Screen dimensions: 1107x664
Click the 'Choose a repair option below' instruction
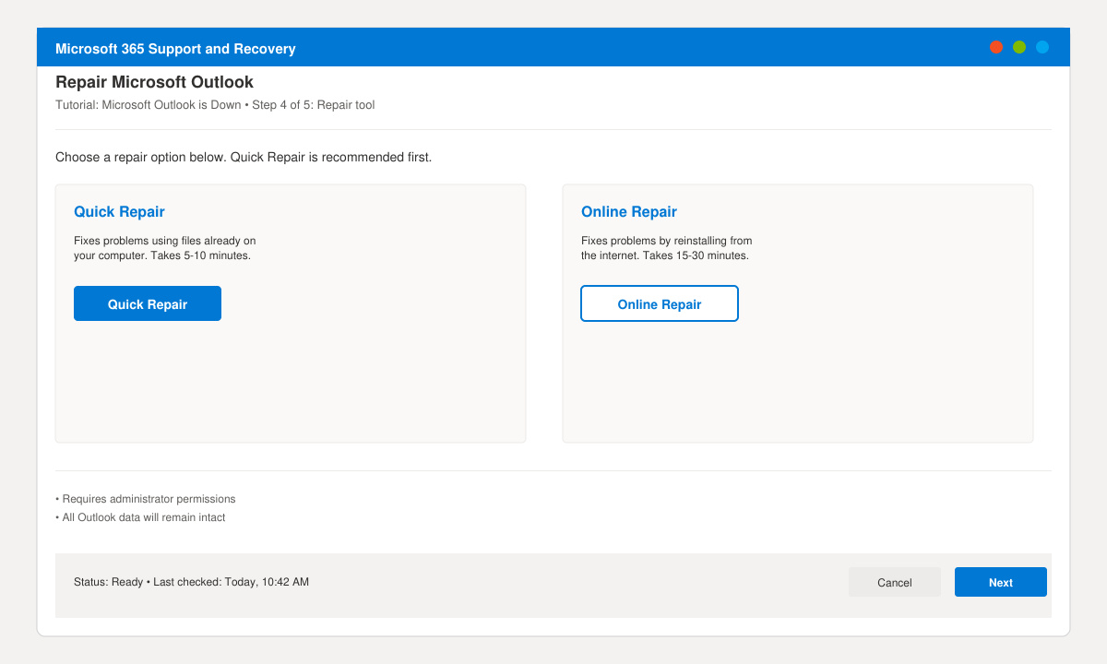pyautogui.click(x=244, y=157)
